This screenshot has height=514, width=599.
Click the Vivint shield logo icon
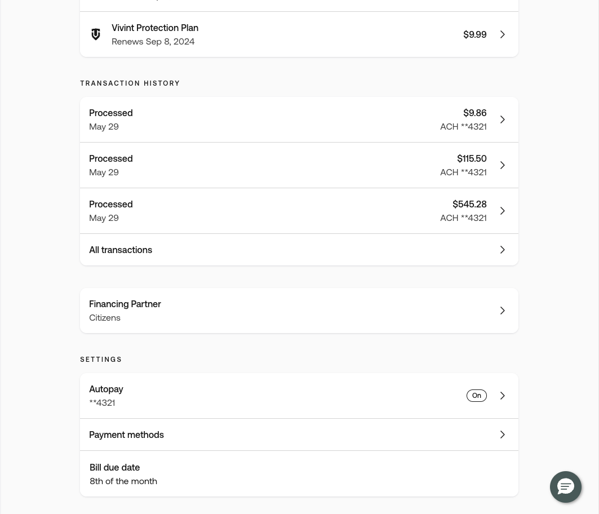[96, 34]
